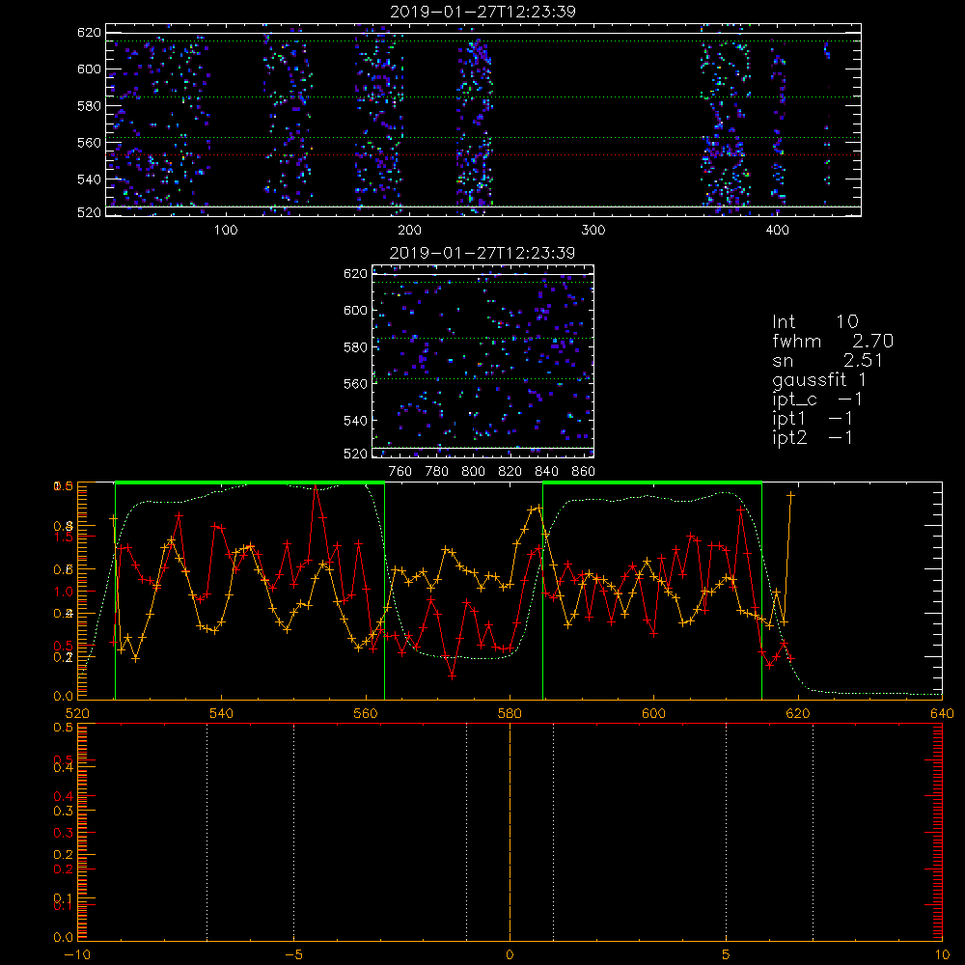Click the small middle detector image plot
The image size is (965, 965).
point(483,361)
